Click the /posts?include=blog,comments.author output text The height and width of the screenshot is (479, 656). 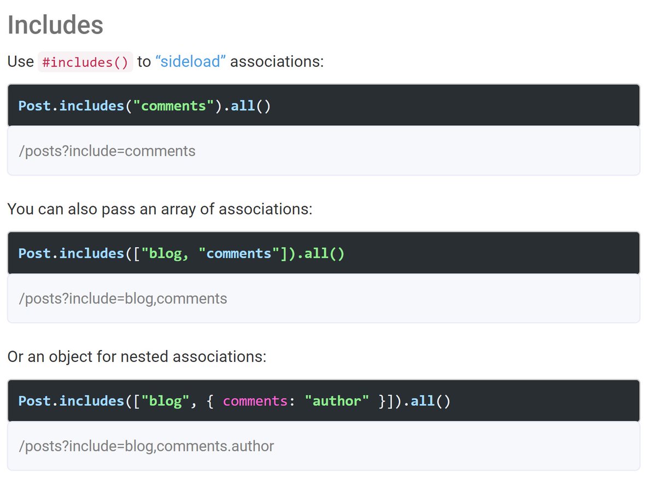click(147, 446)
